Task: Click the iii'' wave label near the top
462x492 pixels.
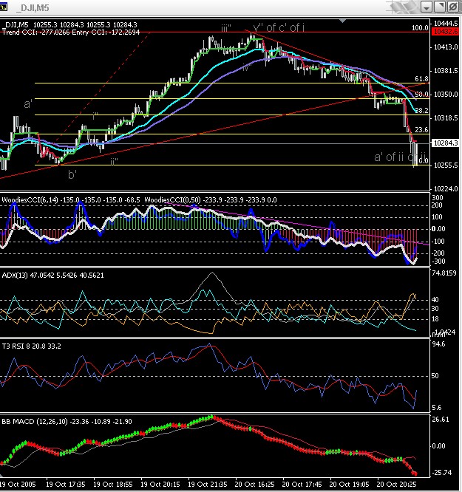Action: click(226, 29)
